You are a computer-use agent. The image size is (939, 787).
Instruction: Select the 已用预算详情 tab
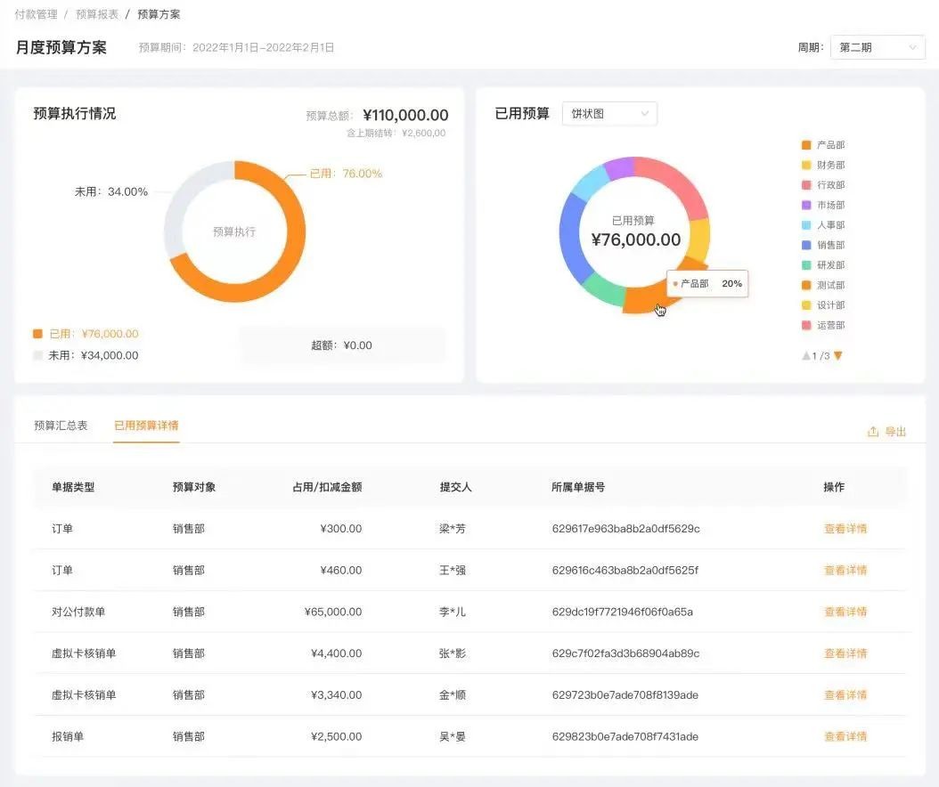[x=146, y=426]
